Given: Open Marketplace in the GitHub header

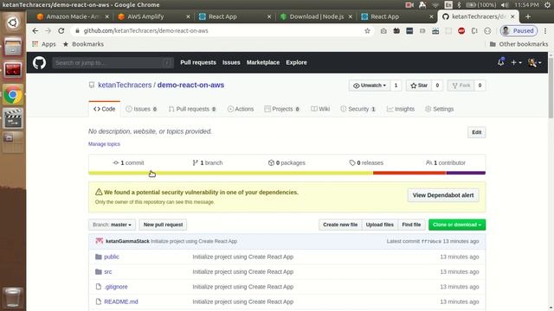Looking at the screenshot, I should (x=263, y=62).
